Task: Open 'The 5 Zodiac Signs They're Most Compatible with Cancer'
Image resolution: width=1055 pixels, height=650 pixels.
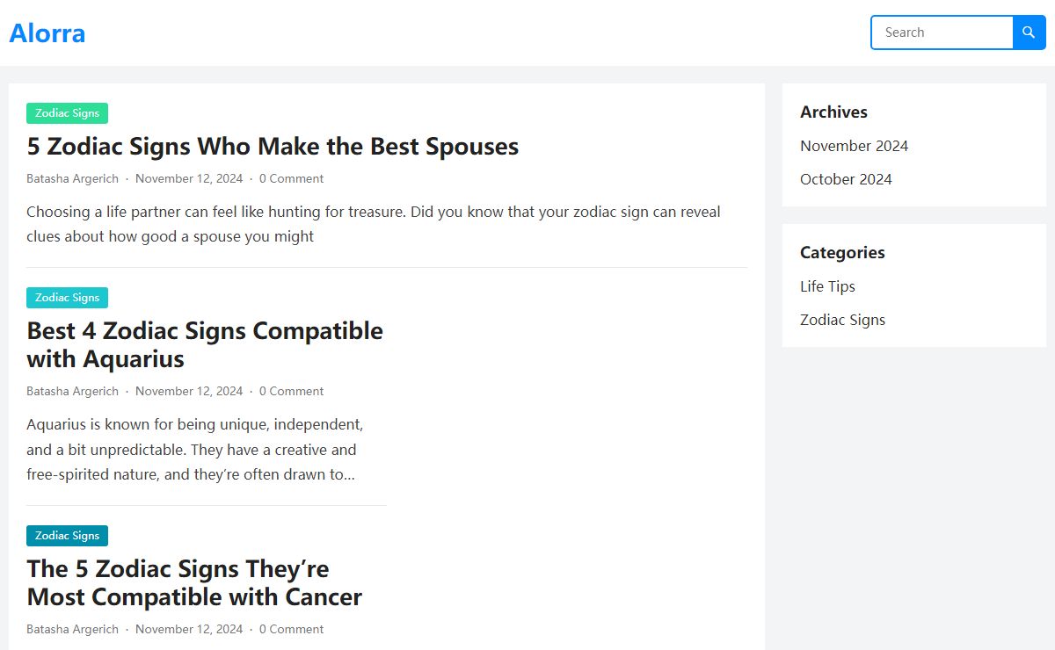Action: [x=194, y=582]
